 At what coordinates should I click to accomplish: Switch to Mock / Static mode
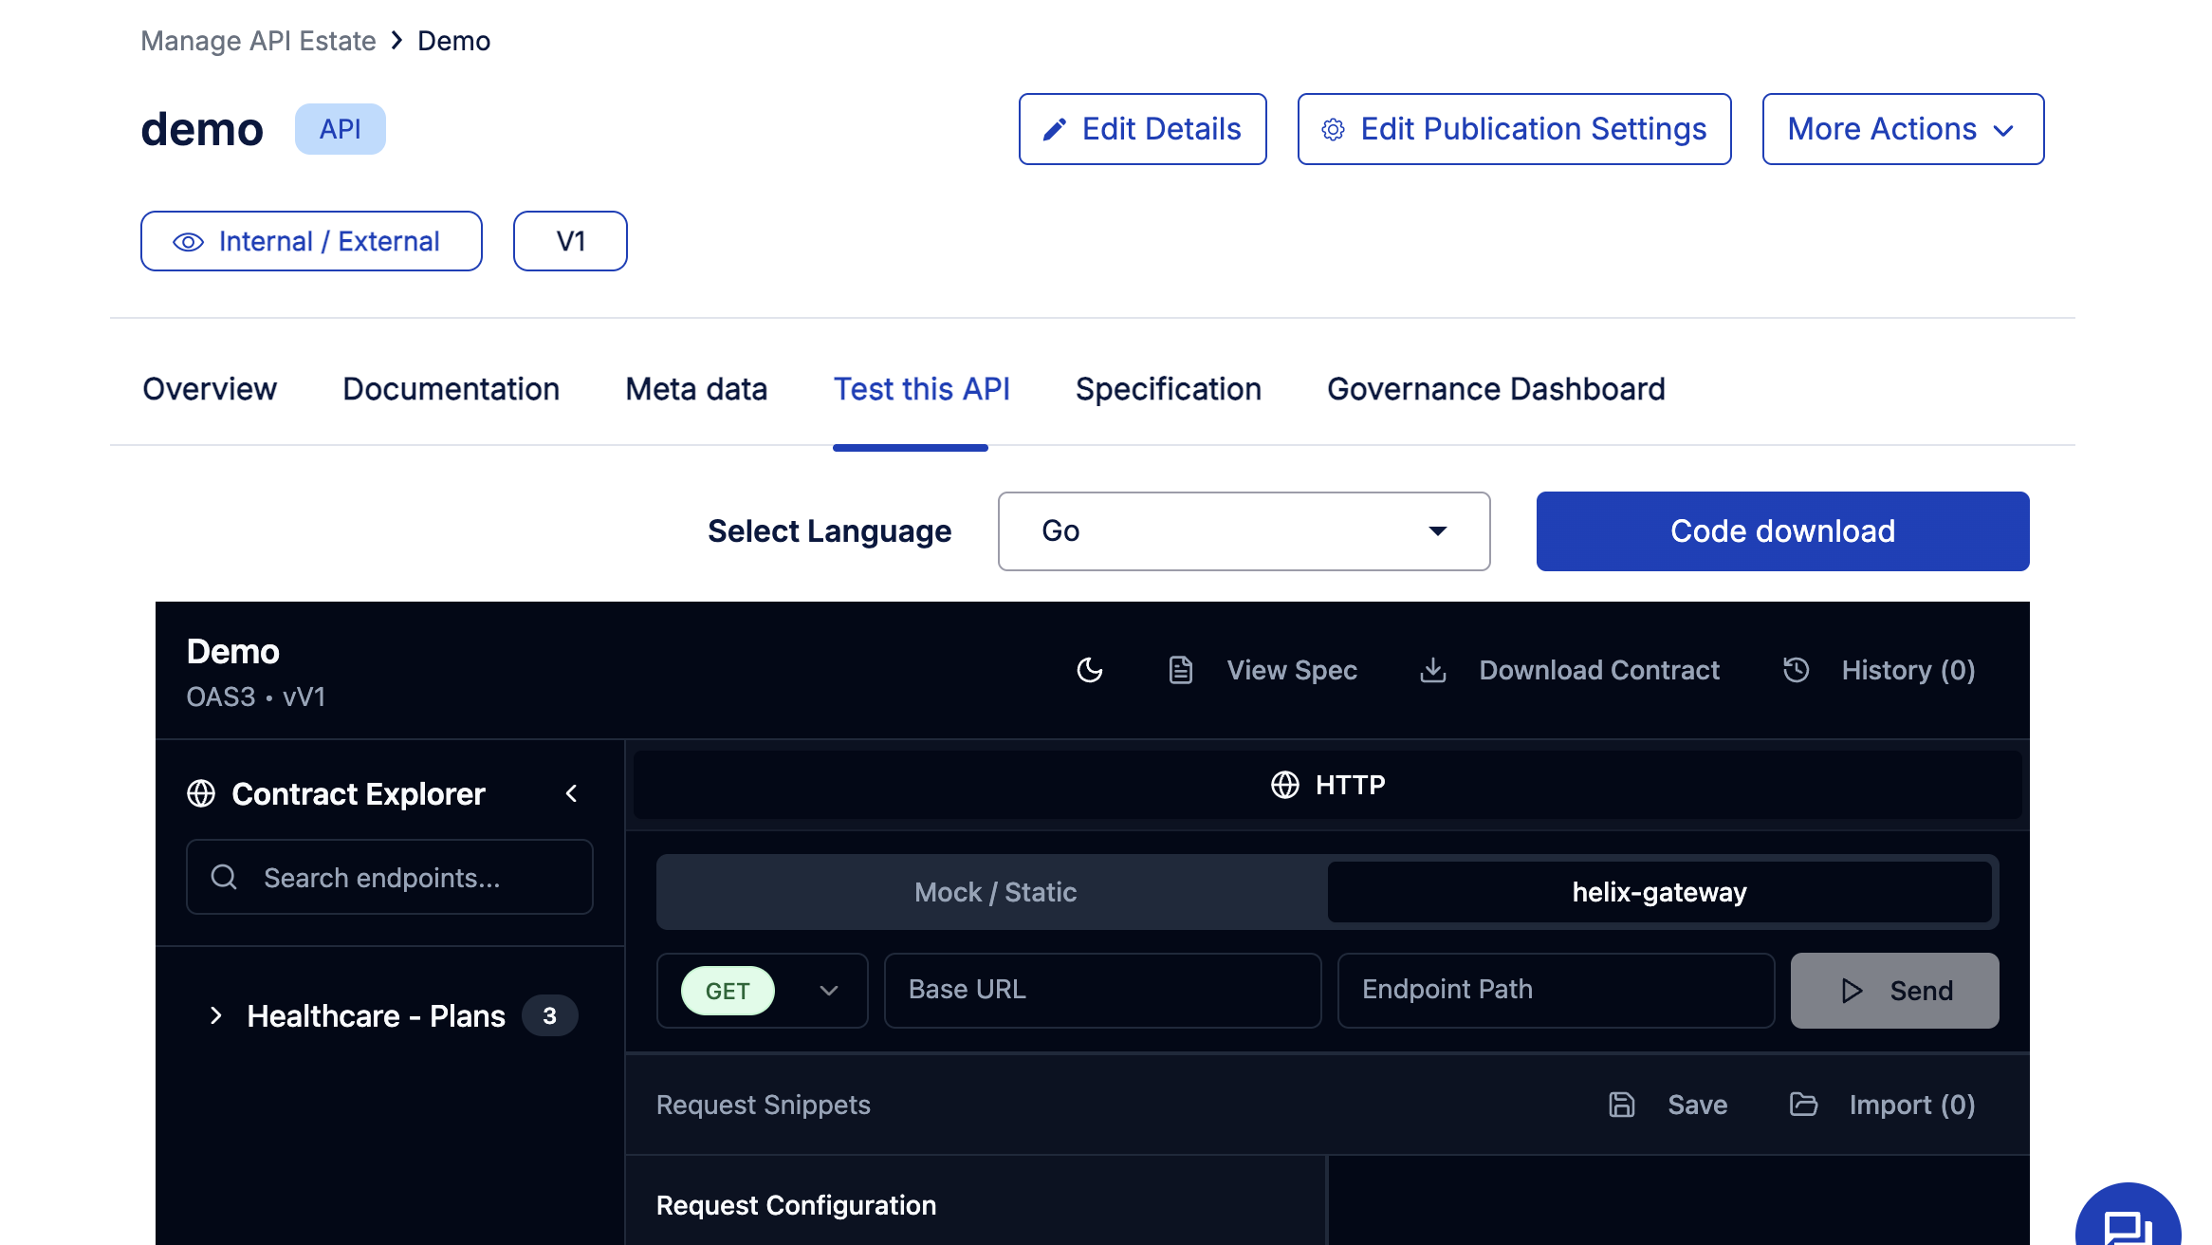pyautogui.click(x=995, y=892)
